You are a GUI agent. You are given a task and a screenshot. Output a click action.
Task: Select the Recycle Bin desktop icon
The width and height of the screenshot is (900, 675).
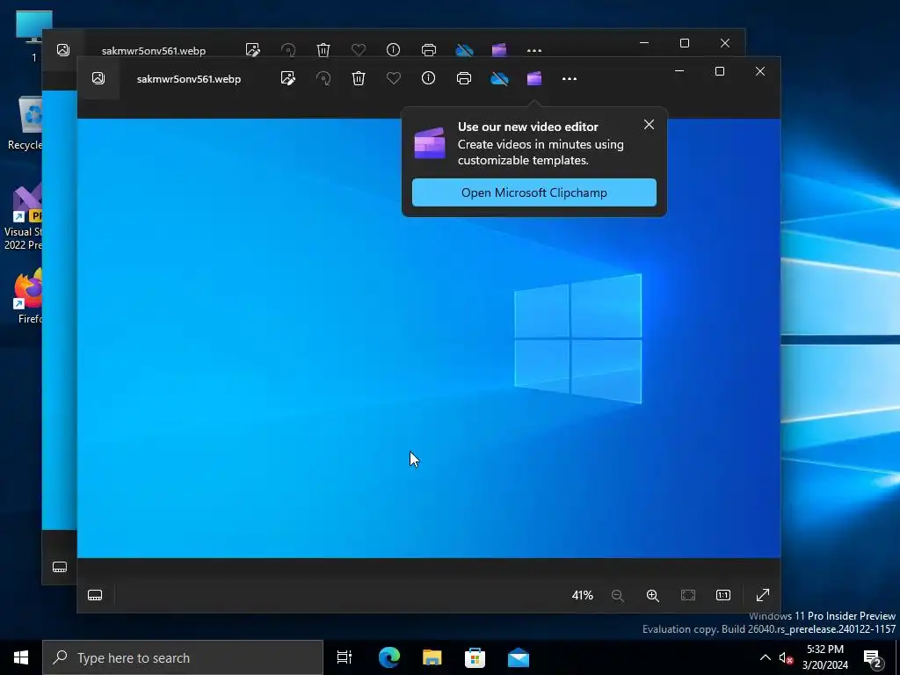pyautogui.click(x=27, y=123)
